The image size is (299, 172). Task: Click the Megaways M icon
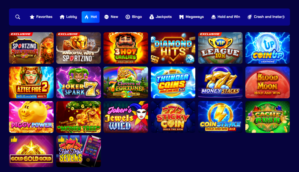pos(181,17)
